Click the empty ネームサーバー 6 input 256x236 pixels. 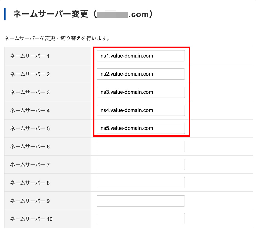[x=141, y=146]
